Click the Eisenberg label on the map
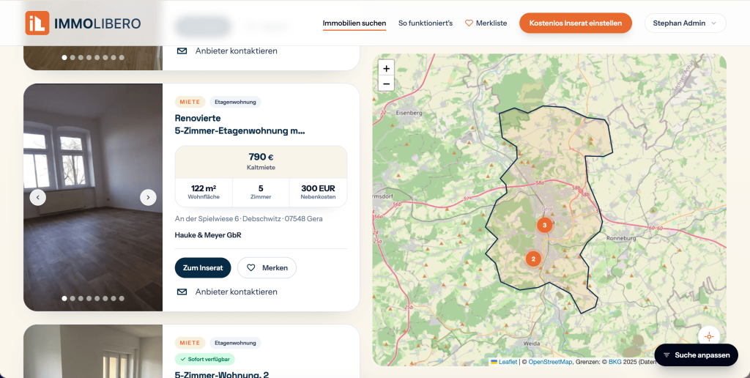 click(409, 113)
